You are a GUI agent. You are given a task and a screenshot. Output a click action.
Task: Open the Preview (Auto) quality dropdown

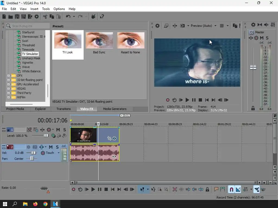215,26
